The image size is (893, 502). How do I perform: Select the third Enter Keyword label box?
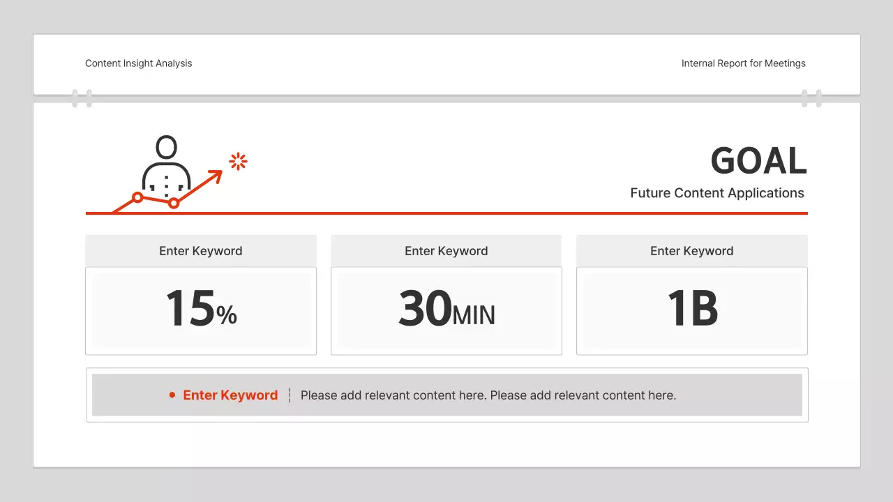692,251
